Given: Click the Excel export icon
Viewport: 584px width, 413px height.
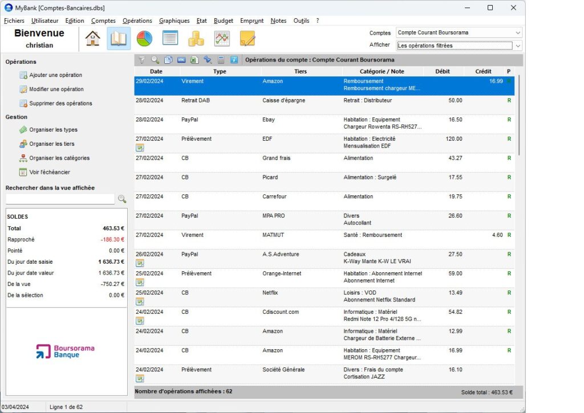Looking at the screenshot, I should pyautogui.click(x=194, y=60).
